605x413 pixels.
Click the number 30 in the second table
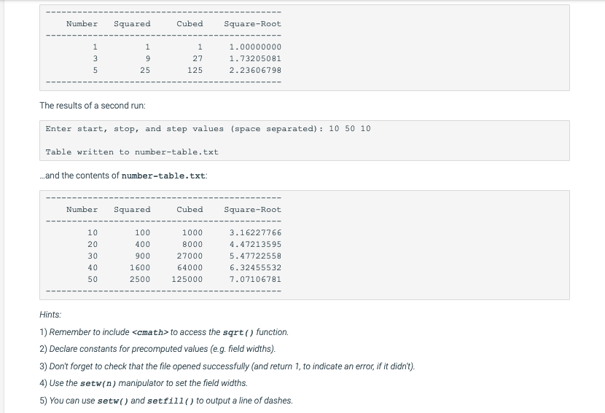point(93,256)
